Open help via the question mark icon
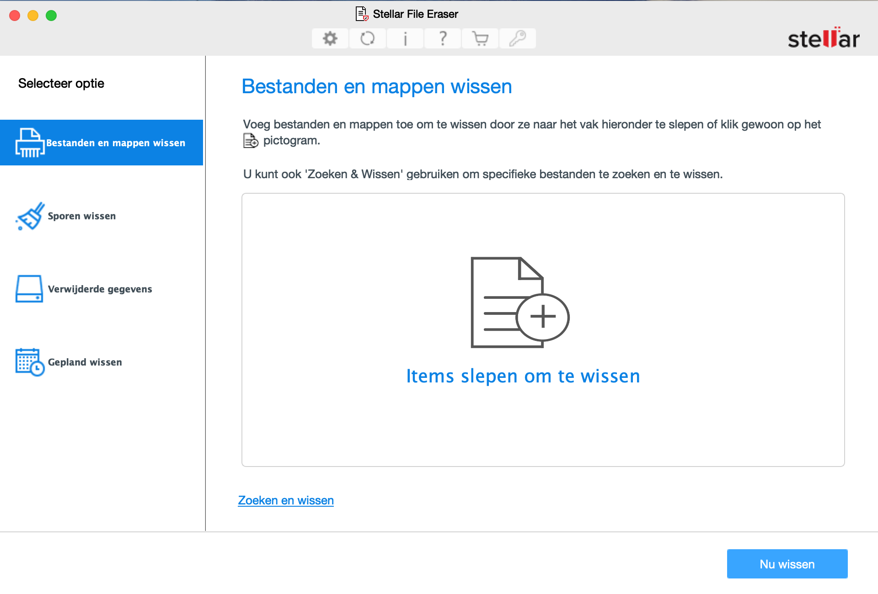Screen dimensions: 878x594 click(443, 38)
